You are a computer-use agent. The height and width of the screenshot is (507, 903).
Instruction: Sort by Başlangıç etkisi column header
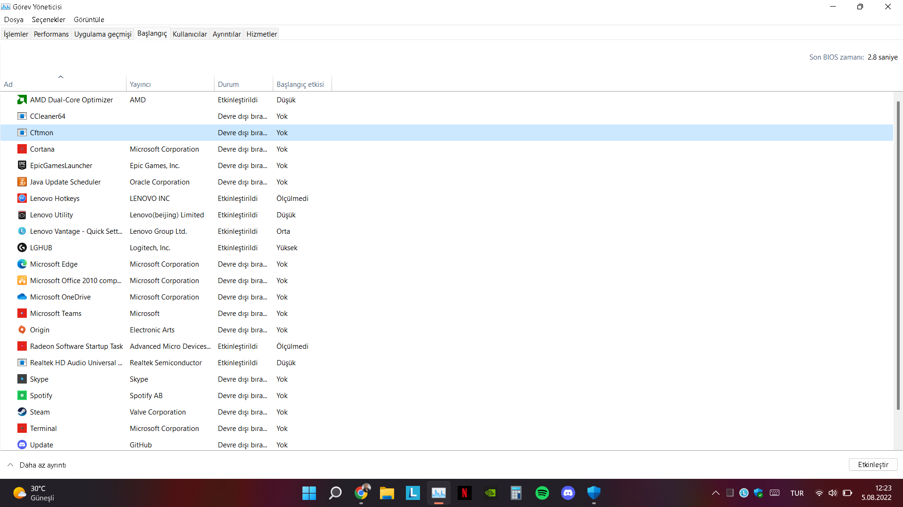(302, 84)
